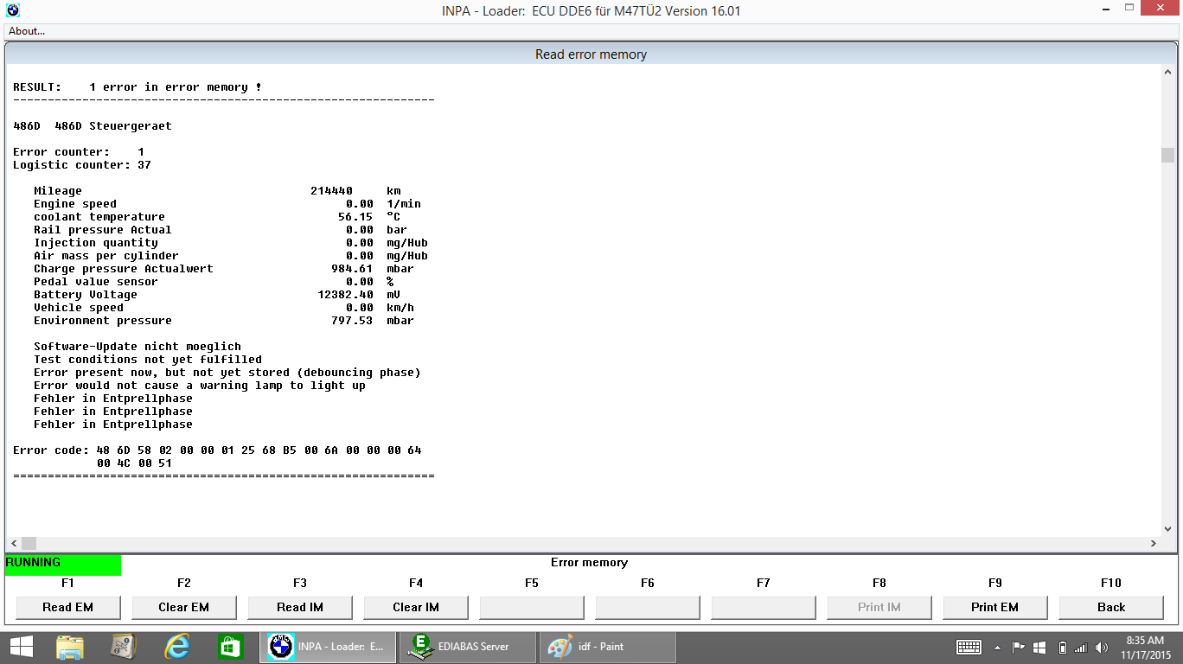Click the "Rail pressure Actual" label

(x=103, y=230)
